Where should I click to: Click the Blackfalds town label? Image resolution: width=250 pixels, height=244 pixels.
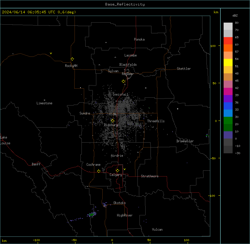coord(128,65)
